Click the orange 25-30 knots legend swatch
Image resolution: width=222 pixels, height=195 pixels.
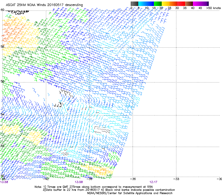click(173, 4)
